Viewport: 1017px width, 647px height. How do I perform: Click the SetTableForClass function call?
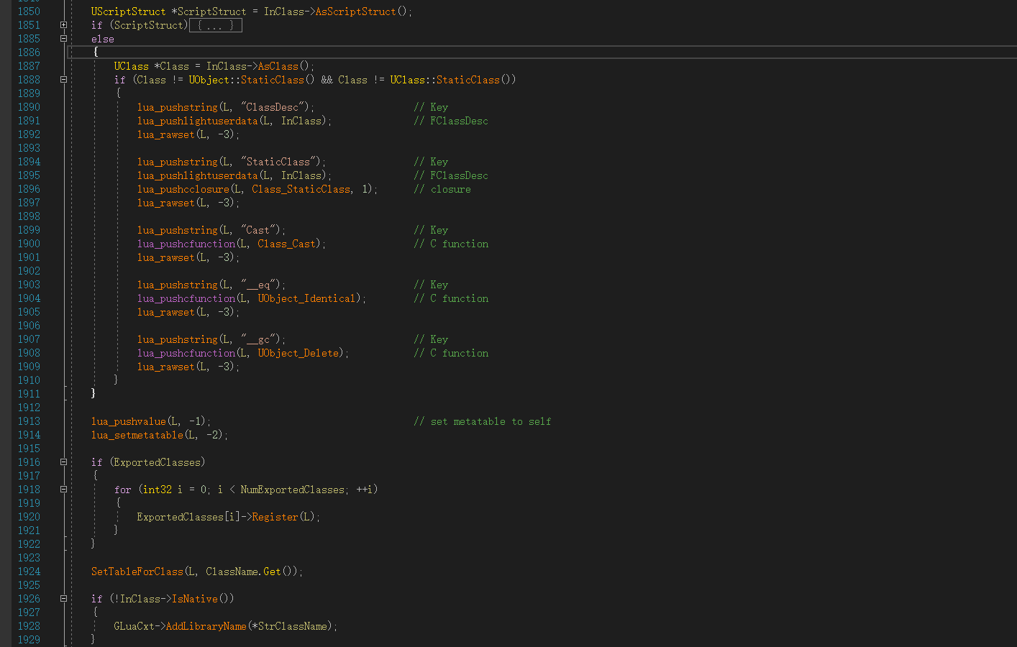pos(137,572)
